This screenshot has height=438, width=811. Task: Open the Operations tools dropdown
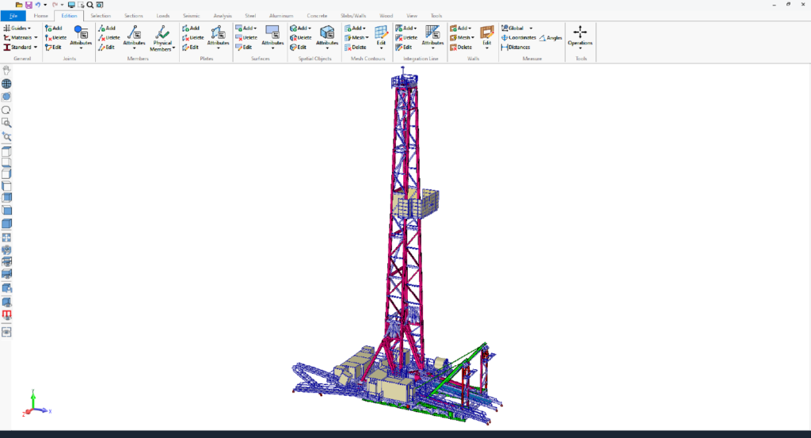click(x=580, y=37)
